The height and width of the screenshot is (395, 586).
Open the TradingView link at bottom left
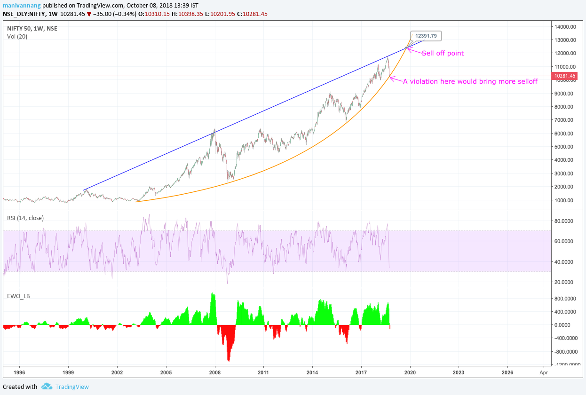pyautogui.click(x=71, y=387)
